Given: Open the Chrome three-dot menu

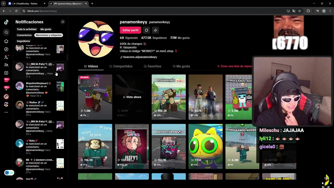Looking at the screenshot, I should (x=330, y=11).
